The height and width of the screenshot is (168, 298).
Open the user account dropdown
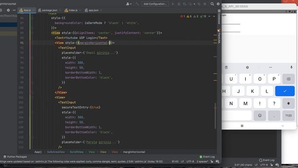coord(129,4)
